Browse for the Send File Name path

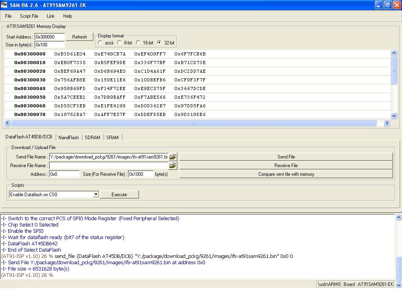pos(172,157)
